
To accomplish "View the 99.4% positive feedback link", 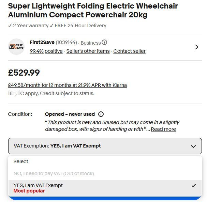I will [x=46, y=51].
